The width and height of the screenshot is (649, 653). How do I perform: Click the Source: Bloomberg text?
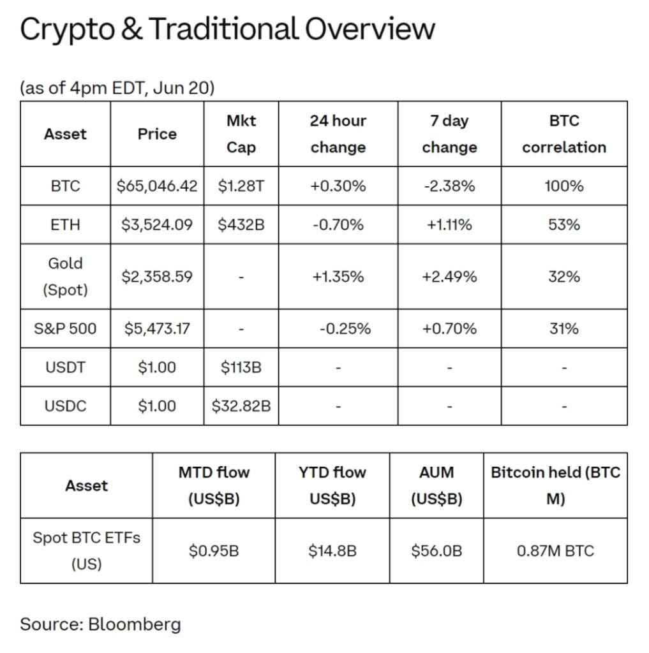[x=100, y=624]
